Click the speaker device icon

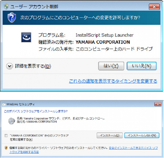pyautogui.click(x=11, y=121)
